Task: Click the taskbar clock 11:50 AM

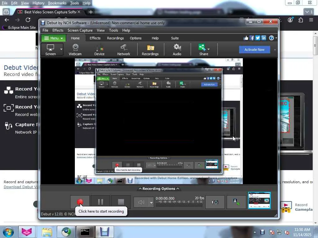Action: pyautogui.click(x=302, y=230)
